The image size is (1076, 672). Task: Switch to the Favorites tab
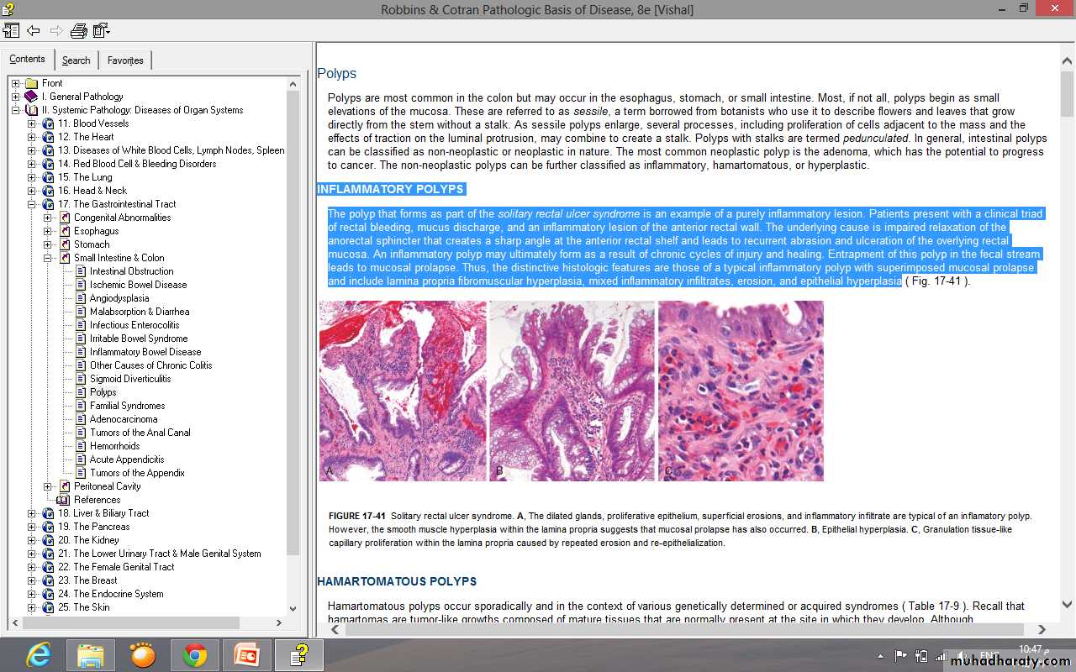point(125,60)
